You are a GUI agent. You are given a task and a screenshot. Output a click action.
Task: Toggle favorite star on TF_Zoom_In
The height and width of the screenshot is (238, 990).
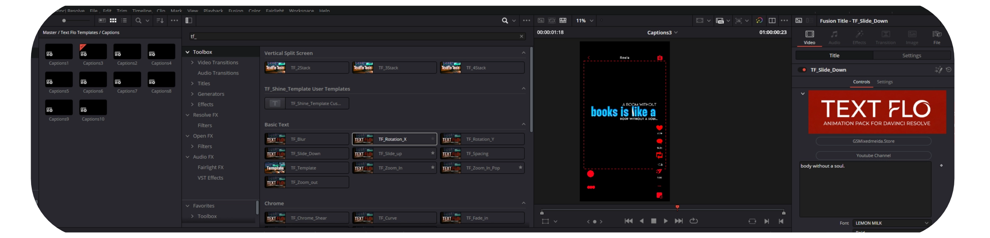pos(432,167)
